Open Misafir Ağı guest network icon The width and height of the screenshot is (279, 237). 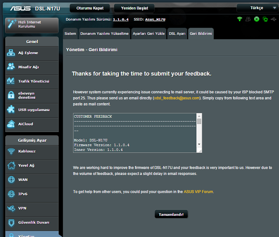click(11, 66)
